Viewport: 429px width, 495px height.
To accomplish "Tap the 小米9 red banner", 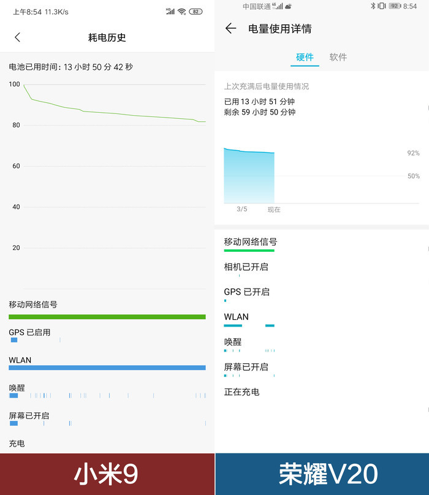I will coord(107,474).
